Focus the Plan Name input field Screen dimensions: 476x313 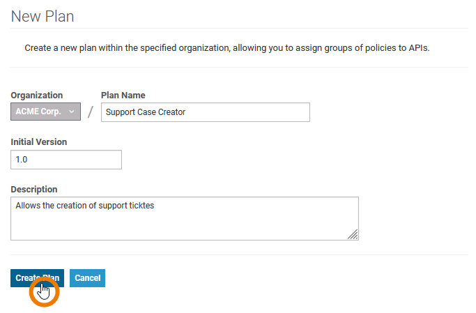pyautogui.click(x=206, y=112)
